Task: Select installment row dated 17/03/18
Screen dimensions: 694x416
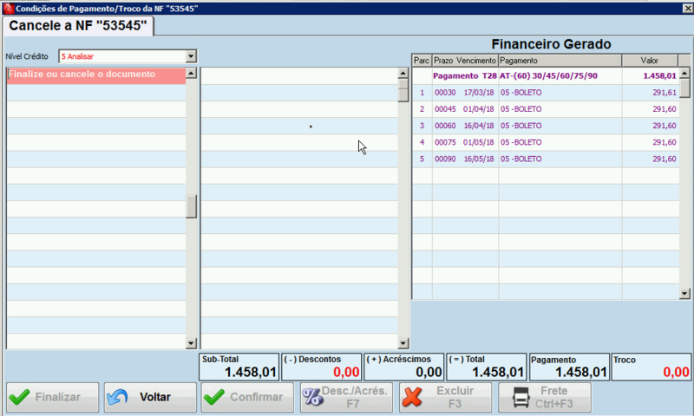Action: [546, 93]
